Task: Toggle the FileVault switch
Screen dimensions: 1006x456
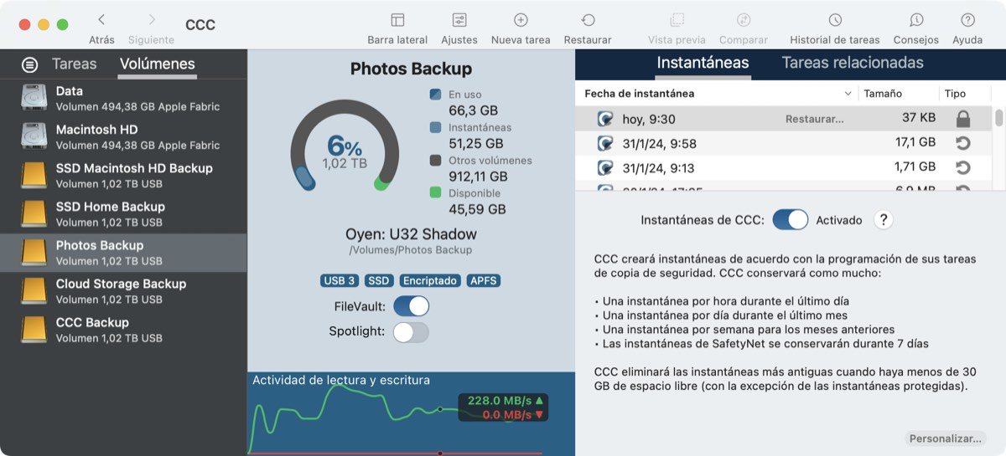Action: click(412, 306)
